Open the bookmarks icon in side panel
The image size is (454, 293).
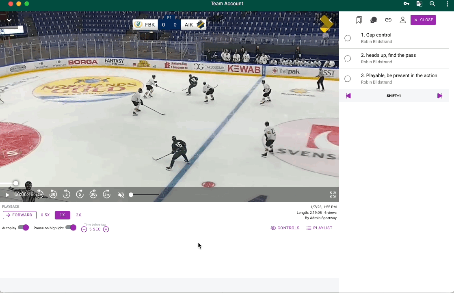tap(359, 20)
